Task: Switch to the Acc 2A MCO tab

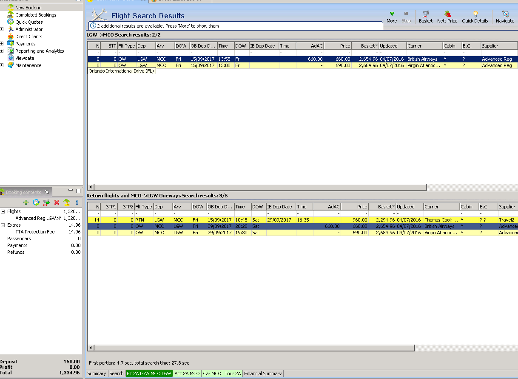Action: pyautogui.click(x=187, y=373)
